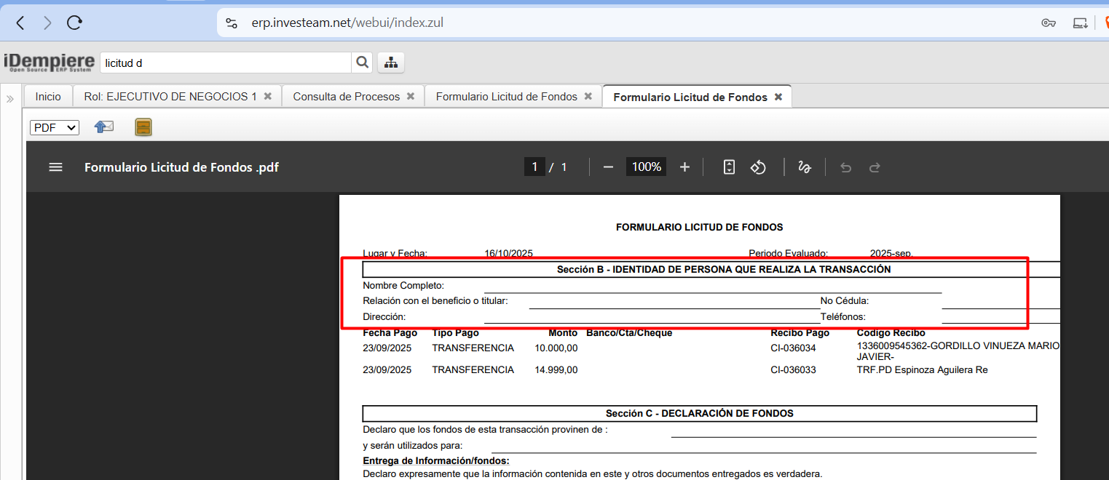This screenshot has height=480, width=1109.
Task: Switch to Consulta de Procesos tab
Action: [x=346, y=97]
